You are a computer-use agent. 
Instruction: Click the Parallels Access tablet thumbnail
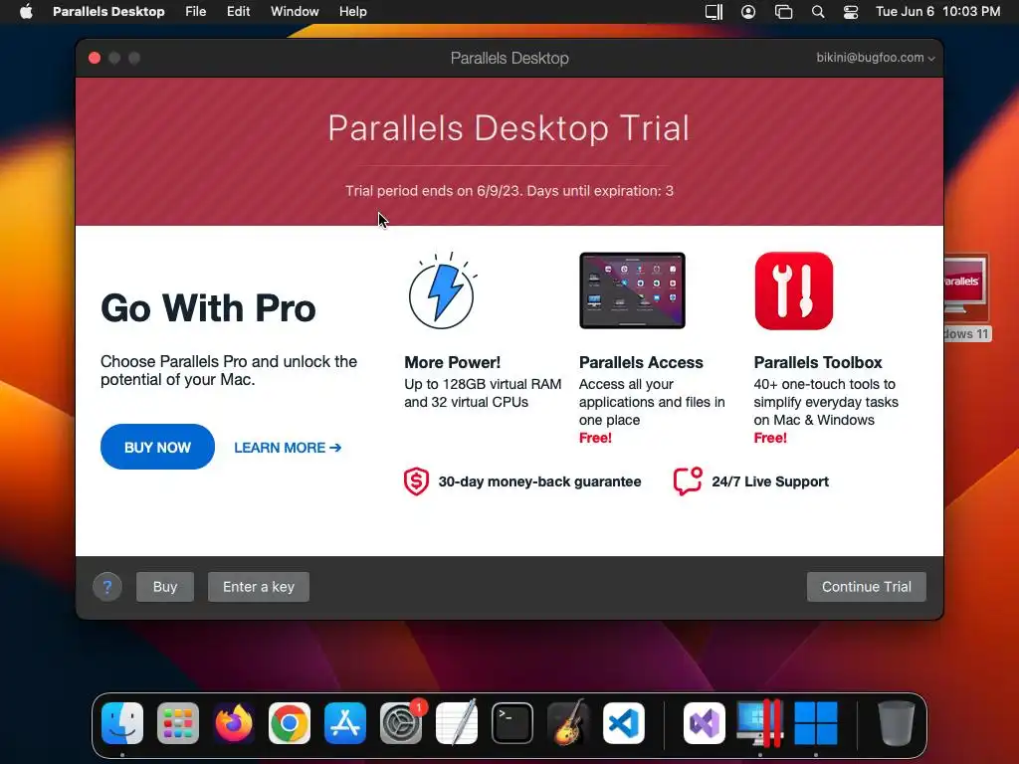pyautogui.click(x=632, y=290)
